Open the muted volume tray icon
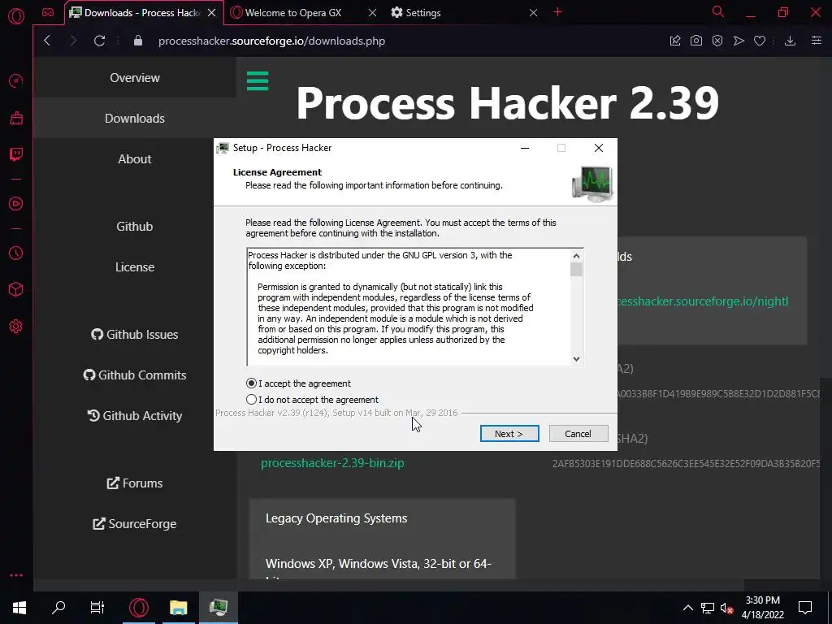 point(726,608)
